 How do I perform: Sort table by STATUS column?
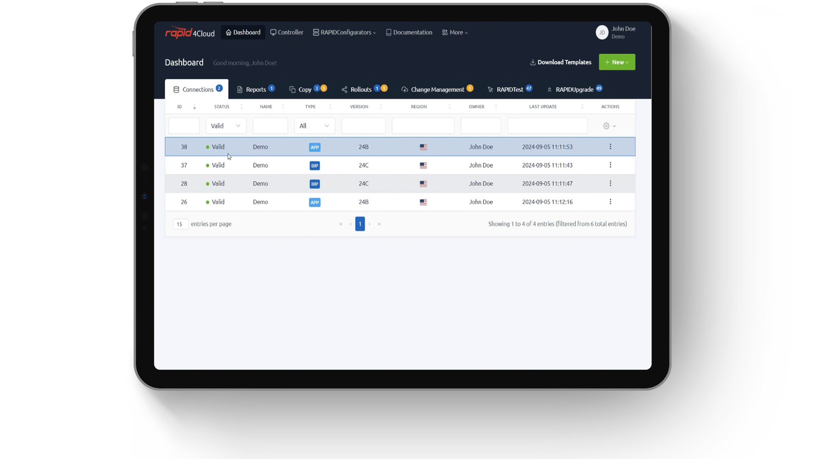226,107
